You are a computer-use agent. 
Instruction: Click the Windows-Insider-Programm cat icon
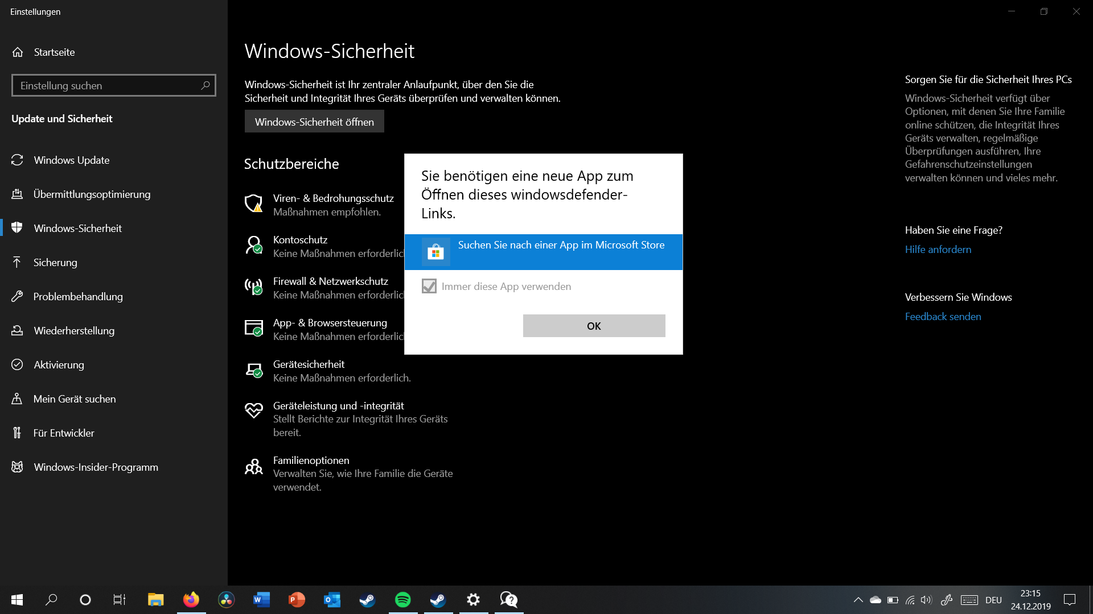[x=17, y=467]
